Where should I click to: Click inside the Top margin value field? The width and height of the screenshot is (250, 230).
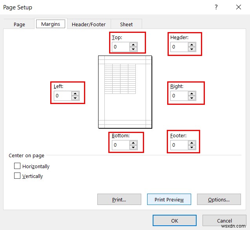point(121,47)
